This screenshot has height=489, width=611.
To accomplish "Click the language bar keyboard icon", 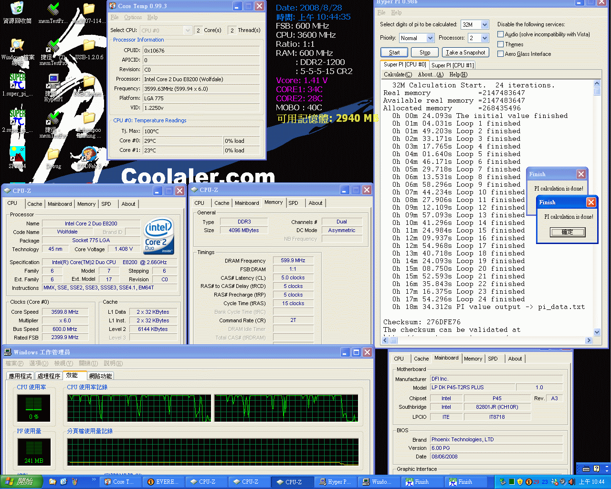I will click(x=586, y=468).
